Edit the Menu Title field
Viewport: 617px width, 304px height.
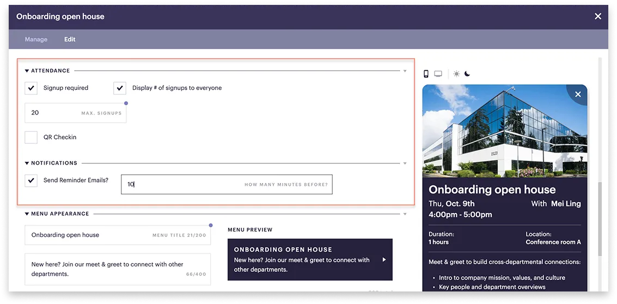118,235
